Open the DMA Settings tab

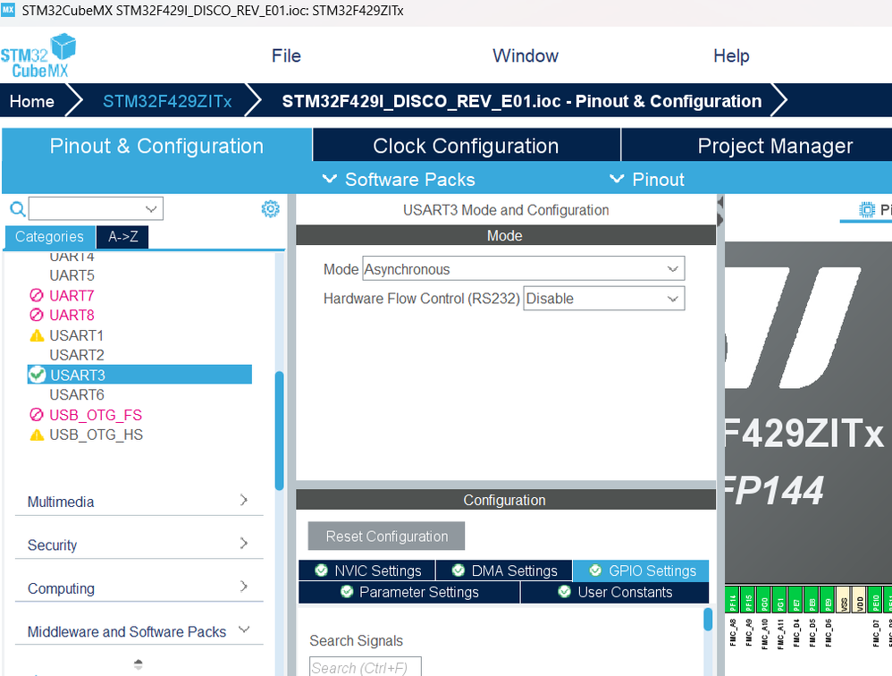coord(504,570)
